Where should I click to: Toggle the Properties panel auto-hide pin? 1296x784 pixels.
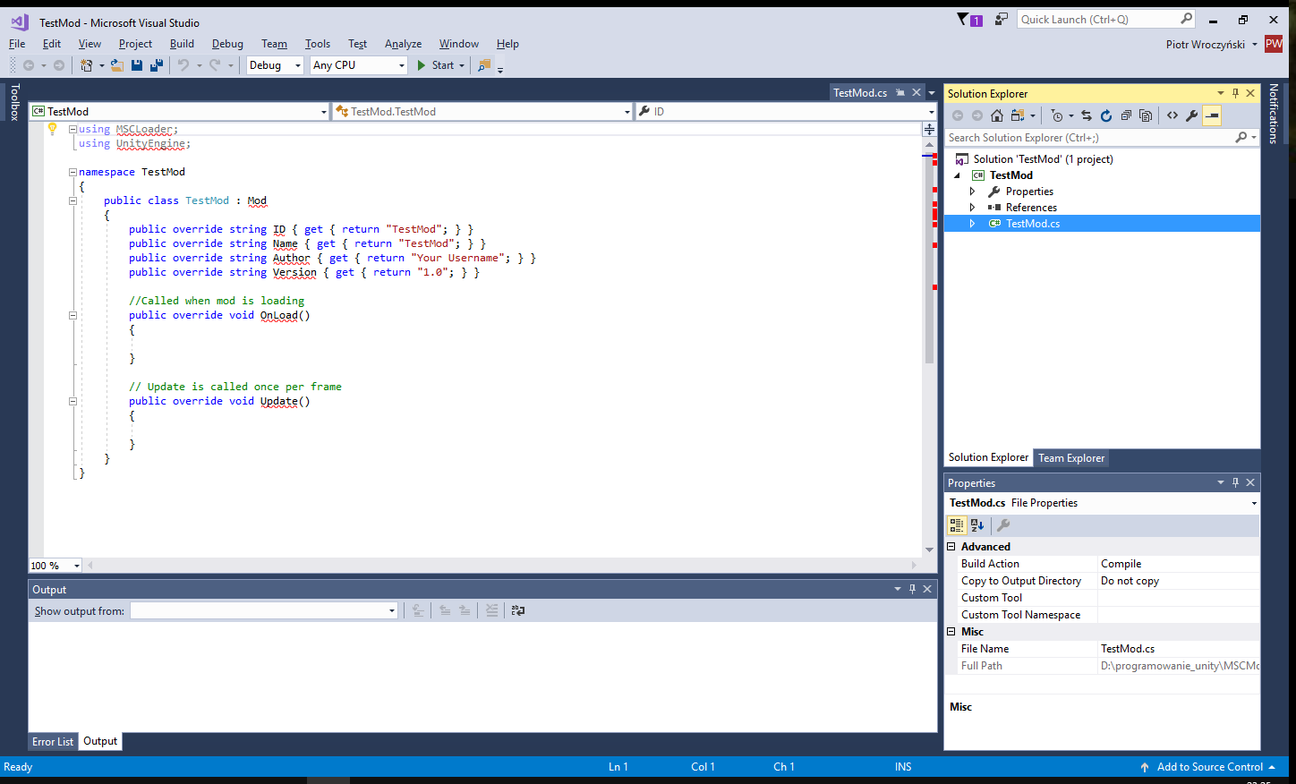tap(1236, 482)
